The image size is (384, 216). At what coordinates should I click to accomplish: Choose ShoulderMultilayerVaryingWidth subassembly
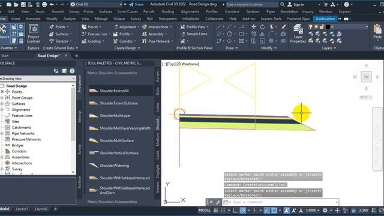pos(121,128)
